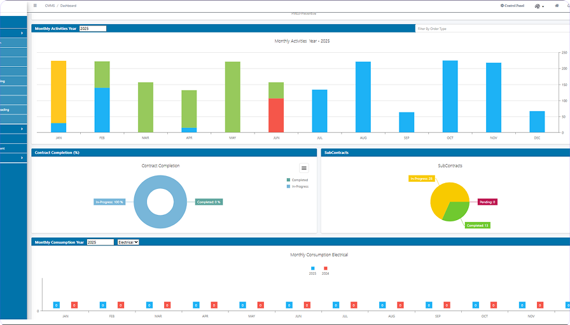Toggle the 2025 series legend marker
The image size is (570, 325).
coord(312,268)
